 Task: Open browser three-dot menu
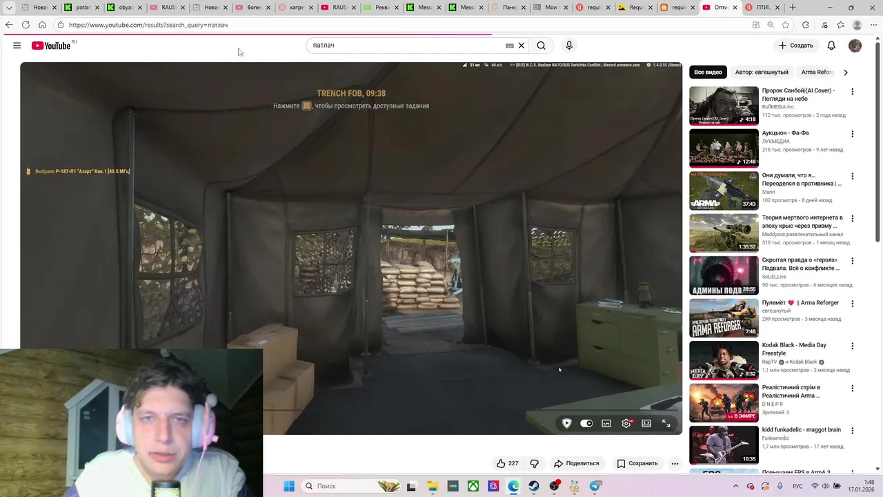(x=873, y=25)
